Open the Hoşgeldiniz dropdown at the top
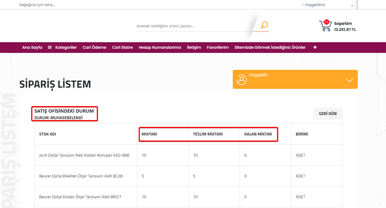 click(x=313, y=5)
